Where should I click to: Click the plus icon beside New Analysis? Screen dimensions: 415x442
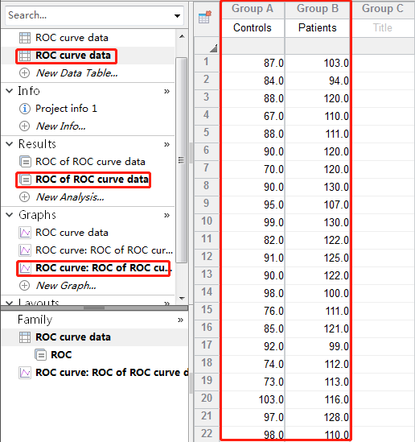click(x=24, y=196)
